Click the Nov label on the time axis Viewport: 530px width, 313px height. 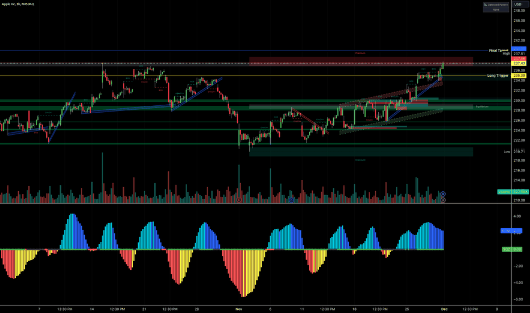tap(239, 309)
